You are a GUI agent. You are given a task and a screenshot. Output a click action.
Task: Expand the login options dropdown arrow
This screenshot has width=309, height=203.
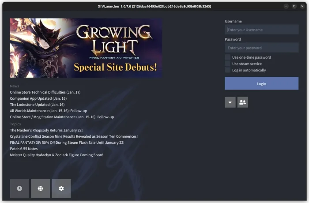point(230,102)
